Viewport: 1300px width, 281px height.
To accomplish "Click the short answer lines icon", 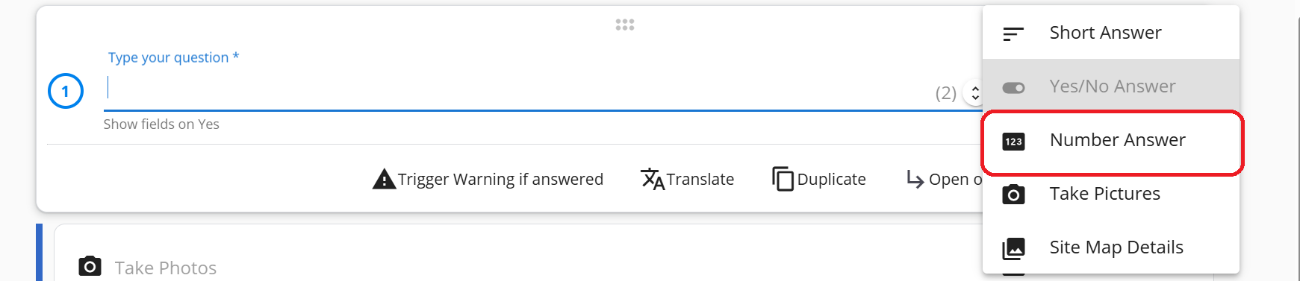I will (1013, 34).
